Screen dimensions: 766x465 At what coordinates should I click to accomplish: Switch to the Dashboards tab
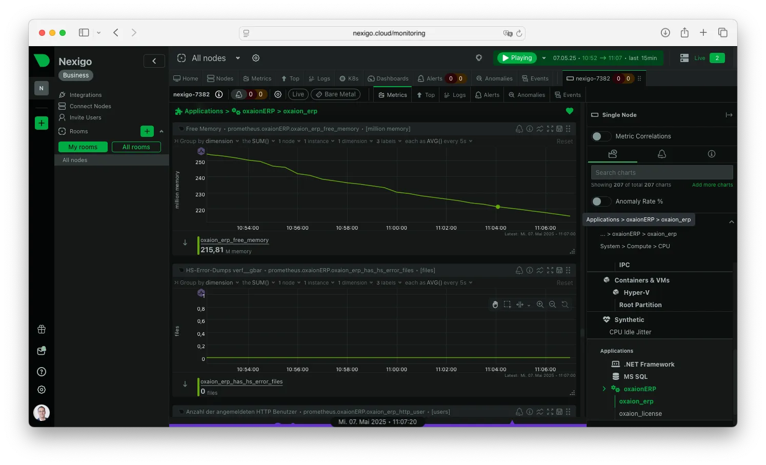[388, 78]
